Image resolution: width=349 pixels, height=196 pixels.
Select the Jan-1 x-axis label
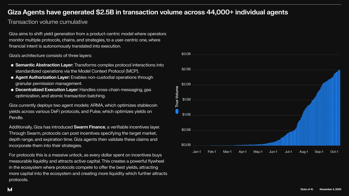197,152
